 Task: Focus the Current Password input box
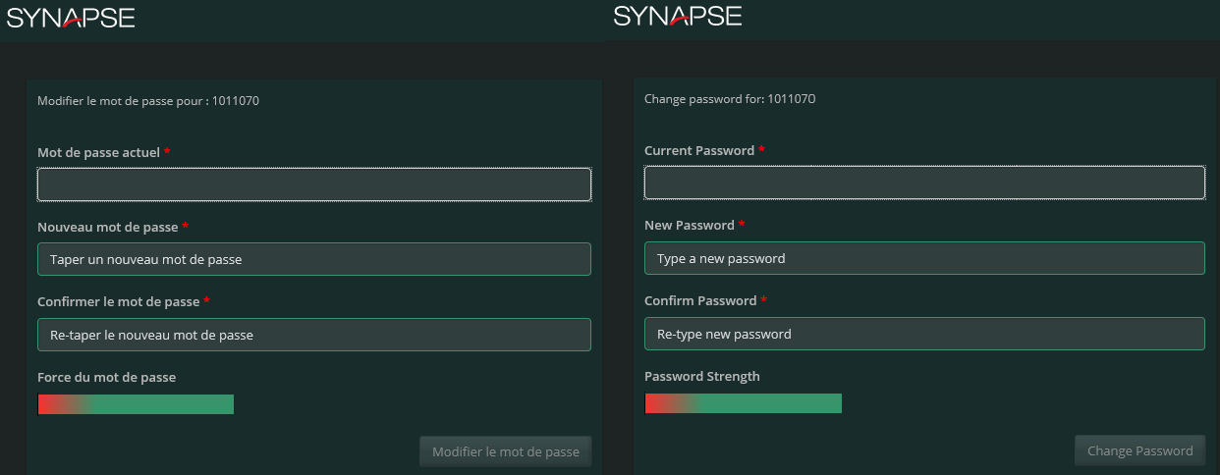(x=924, y=183)
